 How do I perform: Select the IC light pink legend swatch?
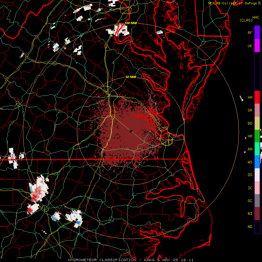coord(257,188)
